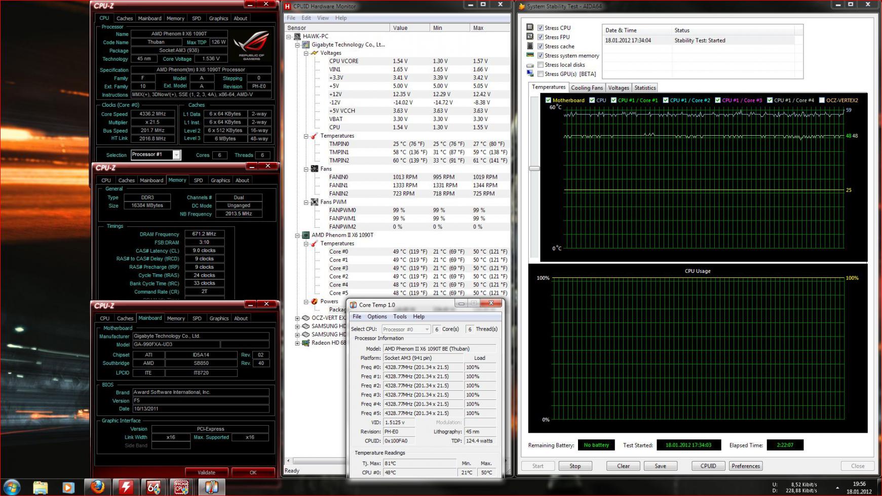Collapse the Fans tree node
The width and height of the screenshot is (882, 496).
click(x=306, y=169)
